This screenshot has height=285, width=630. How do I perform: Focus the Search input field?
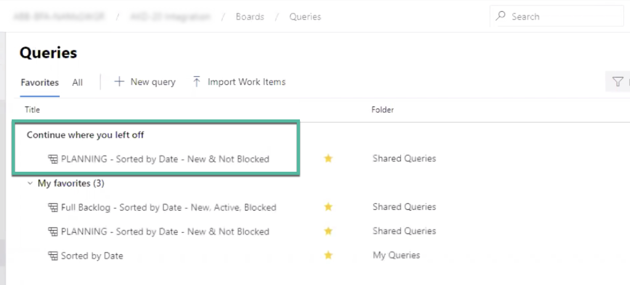tap(556, 16)
